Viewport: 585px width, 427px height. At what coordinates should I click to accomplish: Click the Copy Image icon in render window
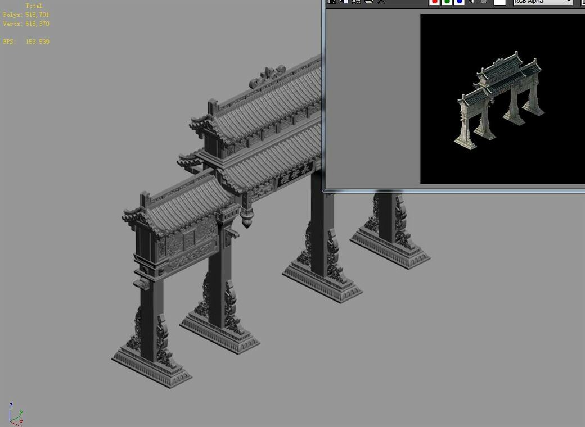pos(344,2)
